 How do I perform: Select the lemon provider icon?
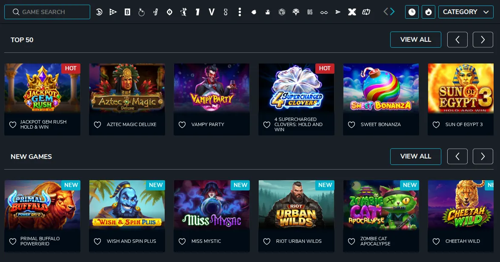tap(254, 12)
